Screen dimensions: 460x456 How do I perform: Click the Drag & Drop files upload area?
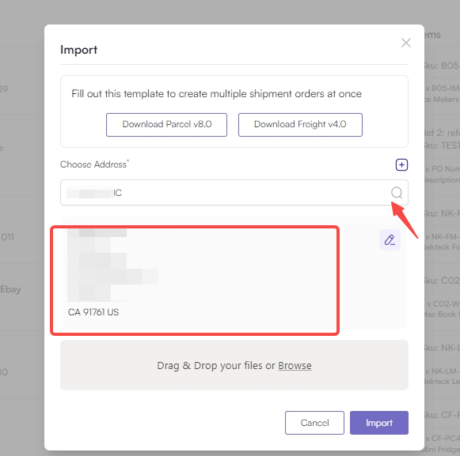(x=234, y=365)
